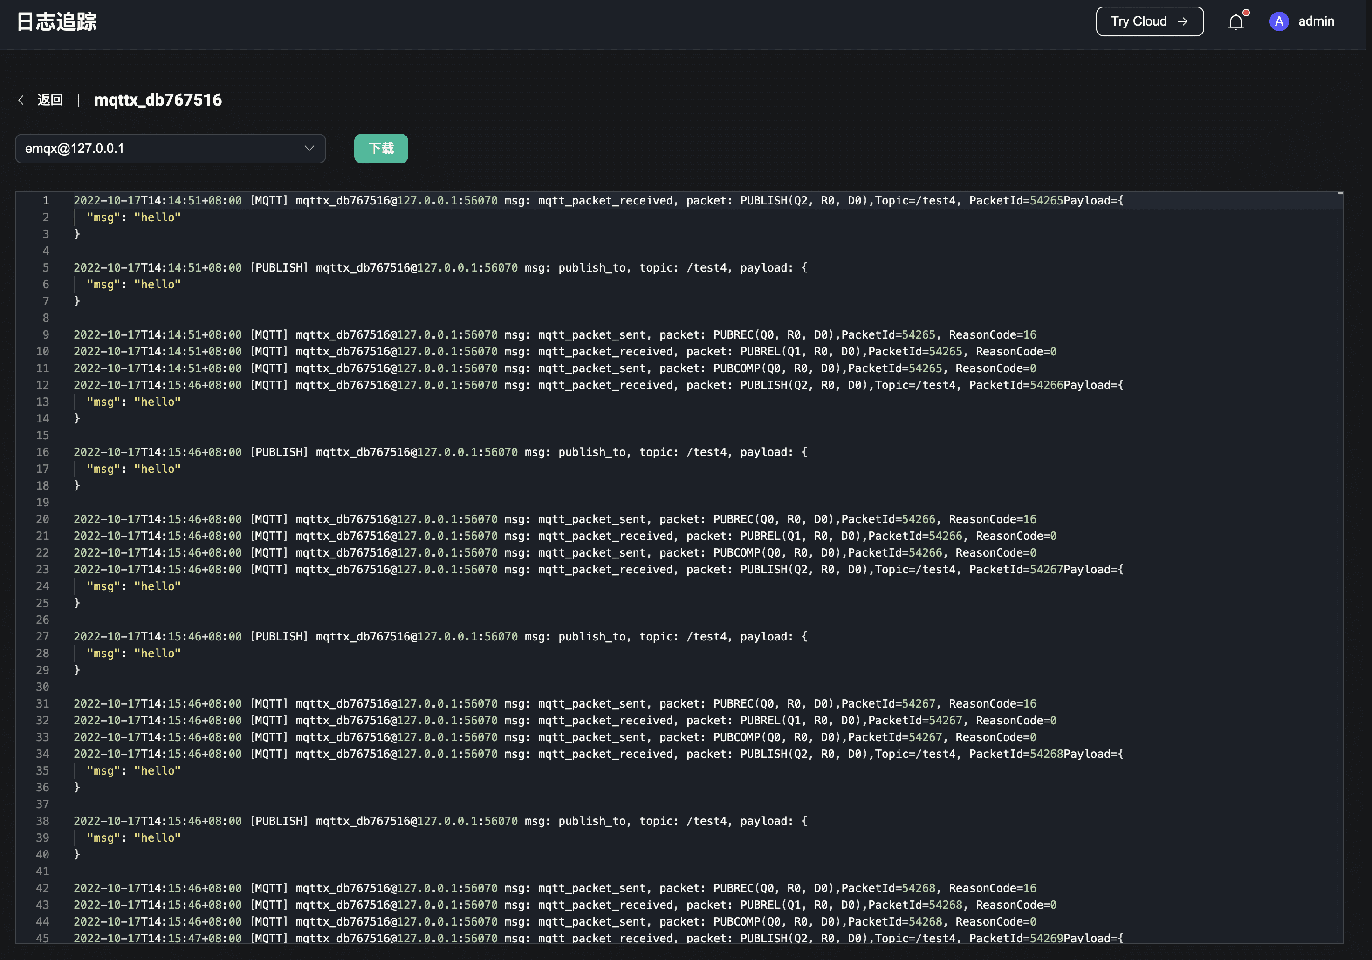This screenshot has width=1372, height=960.
Task: Open the notification bell icon
Action: (1235, 22)
